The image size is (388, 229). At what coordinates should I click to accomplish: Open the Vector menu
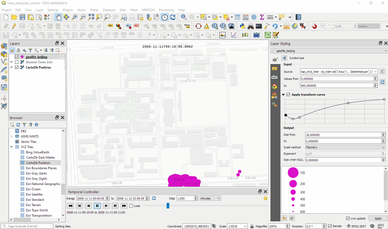pyautogui.click(x=81, y=10)
